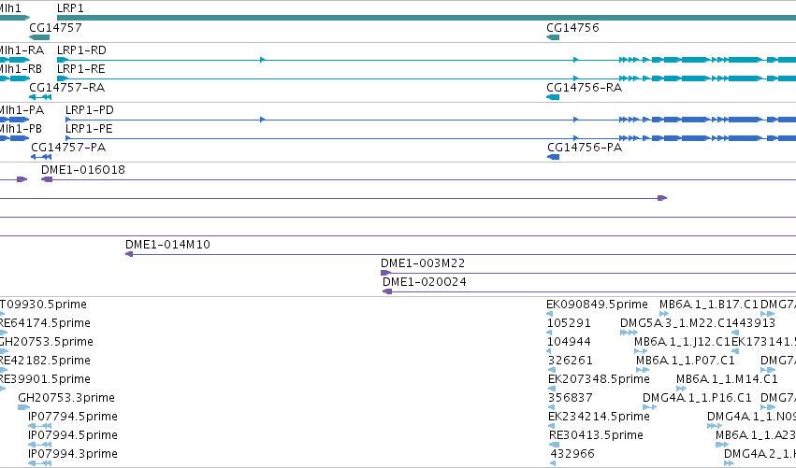Viewport: 796px width, 468px height.
Task: Click the MB6A.1_1.J12.C1 EST label
Action: 682,342
